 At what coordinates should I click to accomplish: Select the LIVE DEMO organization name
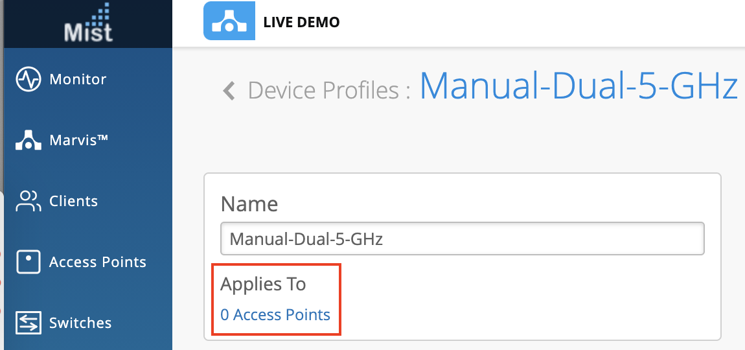[x=301, y=22]
